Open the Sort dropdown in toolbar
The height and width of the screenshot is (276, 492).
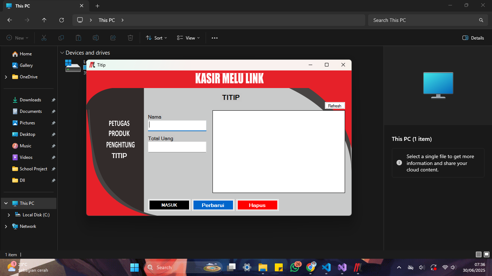click(x=156, y=38)
